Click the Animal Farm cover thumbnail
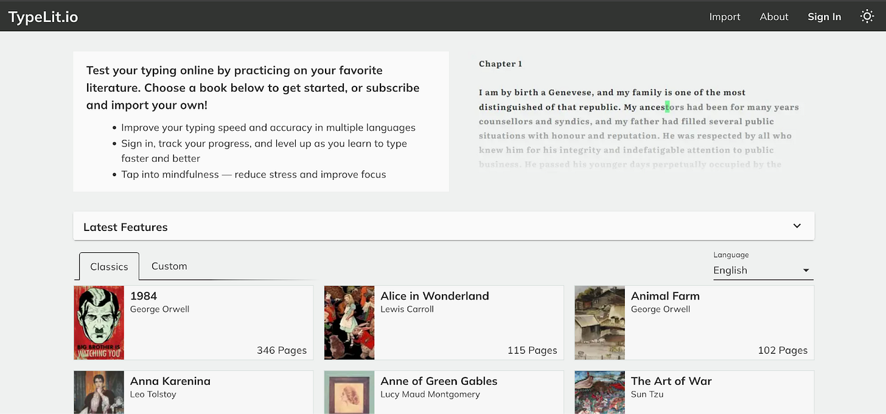Screen dimensions: 886x414 pyautogui.click(x=600, y=323)
